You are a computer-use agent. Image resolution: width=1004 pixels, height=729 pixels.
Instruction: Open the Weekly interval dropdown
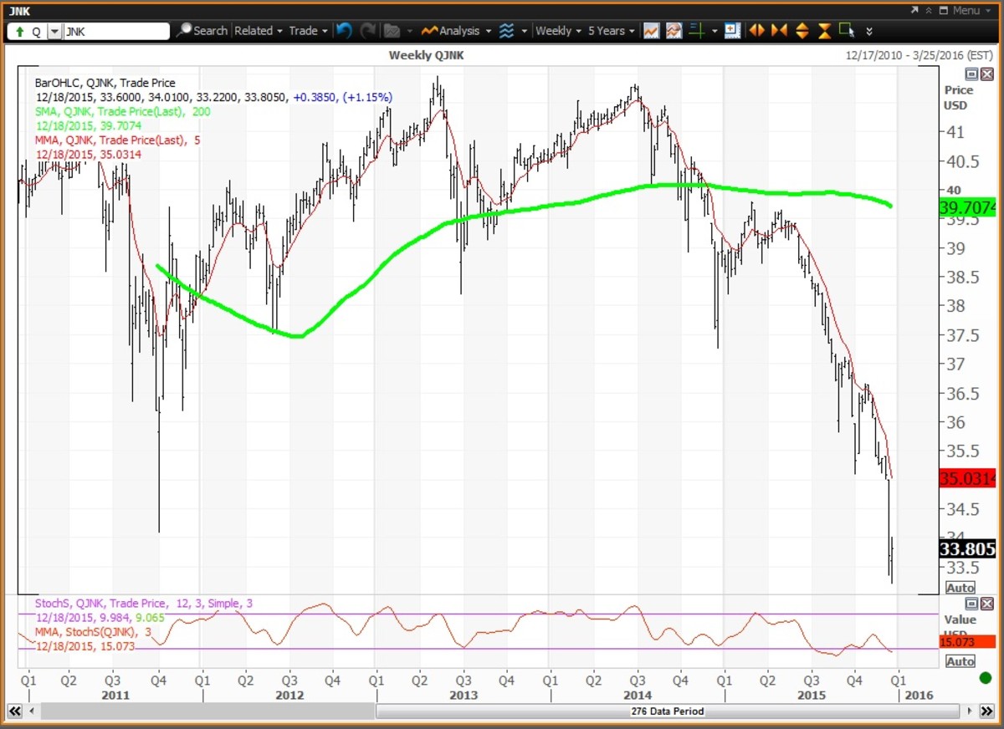[x=559, y=31]
